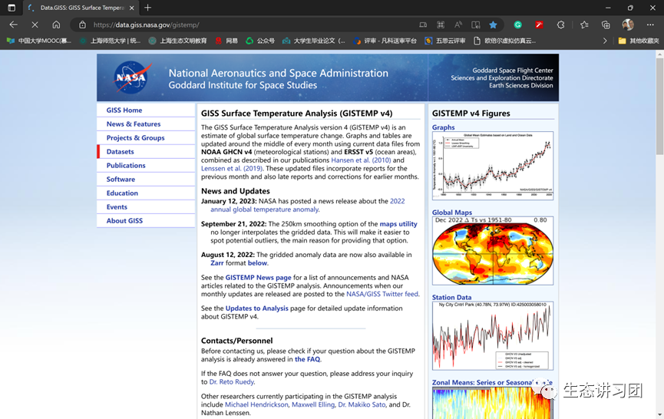Screen dimensions: 664x419
Task: Click Dr. Reto Ruedy link
Action: (231, 381)
